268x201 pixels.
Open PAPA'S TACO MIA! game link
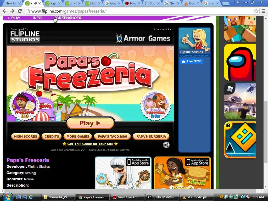112,137
